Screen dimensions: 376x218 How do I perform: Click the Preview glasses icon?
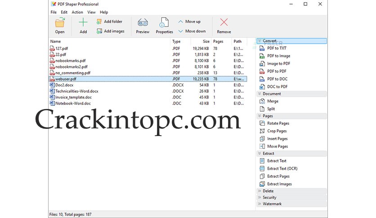(143, 23)
